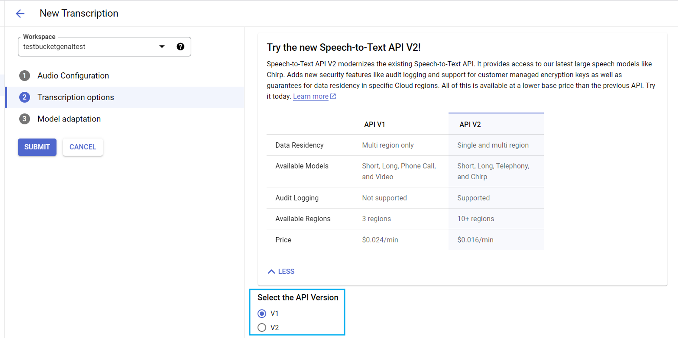
Task: Click the $0.016/min price cell
Action: [475, 240]
